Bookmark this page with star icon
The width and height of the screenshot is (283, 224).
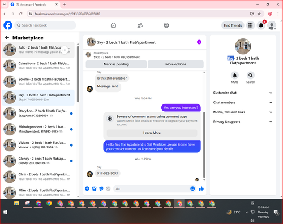pyautogui.click(x=259, y=14)
